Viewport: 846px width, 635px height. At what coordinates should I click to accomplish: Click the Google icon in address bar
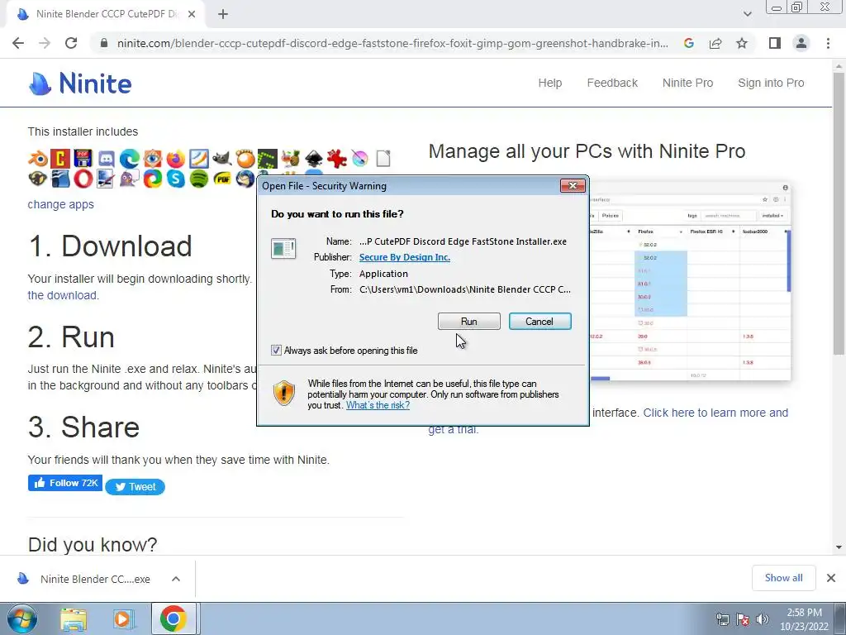click(x=688, y=43)
